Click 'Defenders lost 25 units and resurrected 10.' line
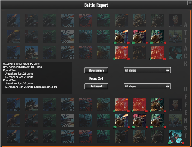The width and height of the screenshot is (192, 147). point(32,87)
